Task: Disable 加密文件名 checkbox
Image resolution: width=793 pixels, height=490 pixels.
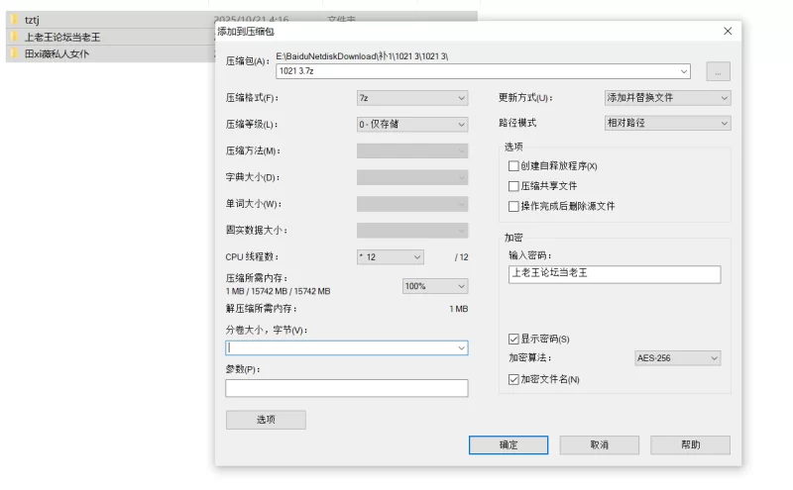Action: (x=513, y=379)
